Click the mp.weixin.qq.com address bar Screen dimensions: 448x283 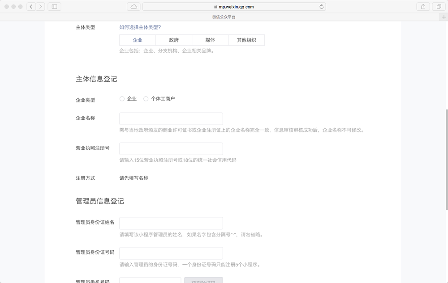coord(234,7)
